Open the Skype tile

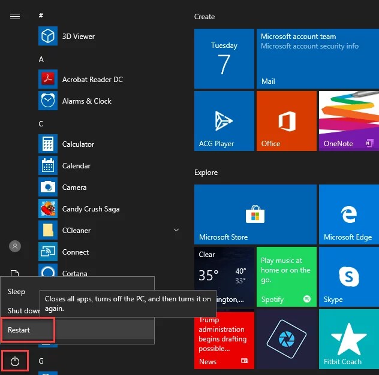pos(349,277)
